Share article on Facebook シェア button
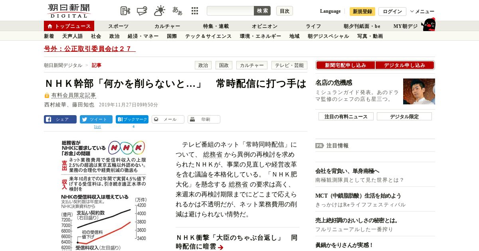Viewport: 479px width, 251px height. 60,119
